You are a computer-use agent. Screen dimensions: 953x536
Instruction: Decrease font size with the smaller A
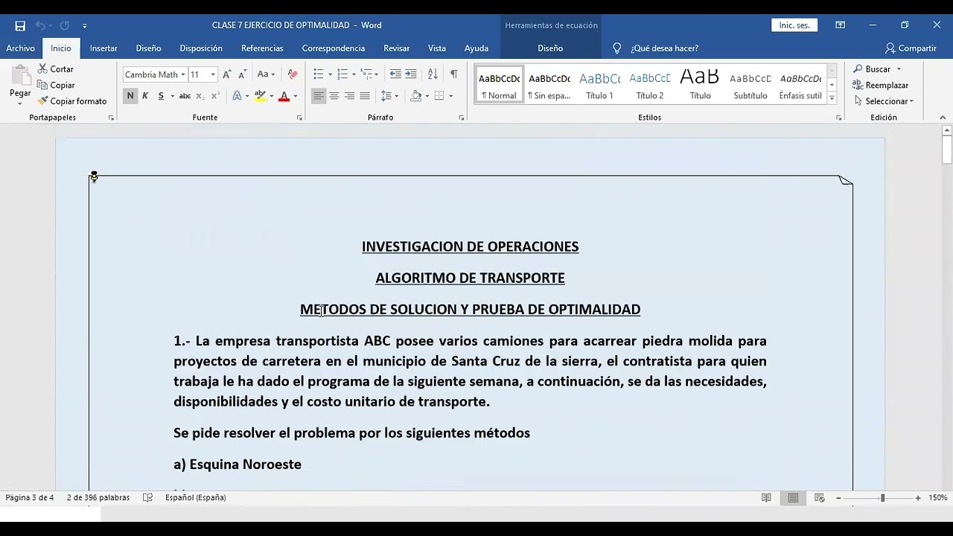[x=242, y=74]
